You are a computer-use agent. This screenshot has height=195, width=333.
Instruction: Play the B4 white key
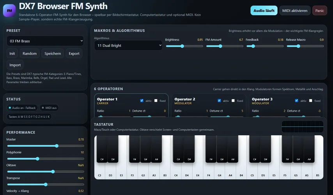point(241,171)
